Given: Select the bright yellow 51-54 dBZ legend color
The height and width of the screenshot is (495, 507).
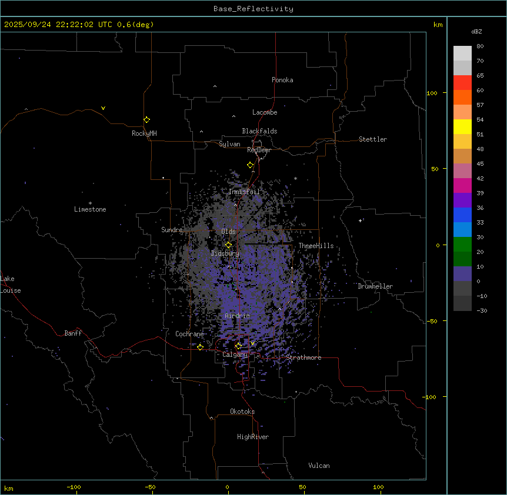Looking at the screenshot, I should tap(462, 126).
